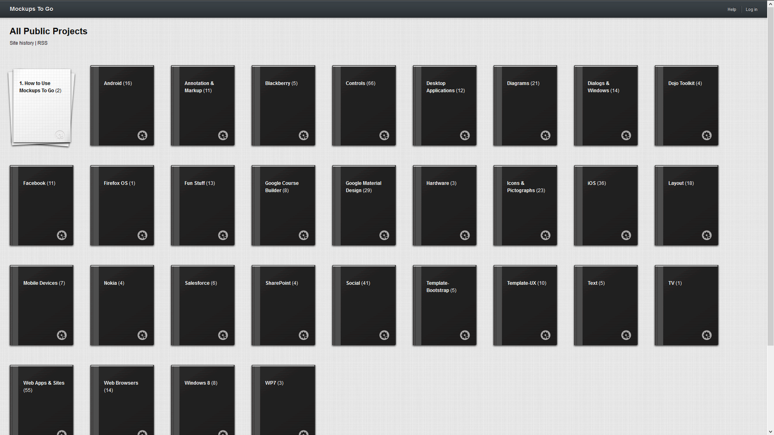
Task: Open the WP7 (3) project
Action: point(283,400)
